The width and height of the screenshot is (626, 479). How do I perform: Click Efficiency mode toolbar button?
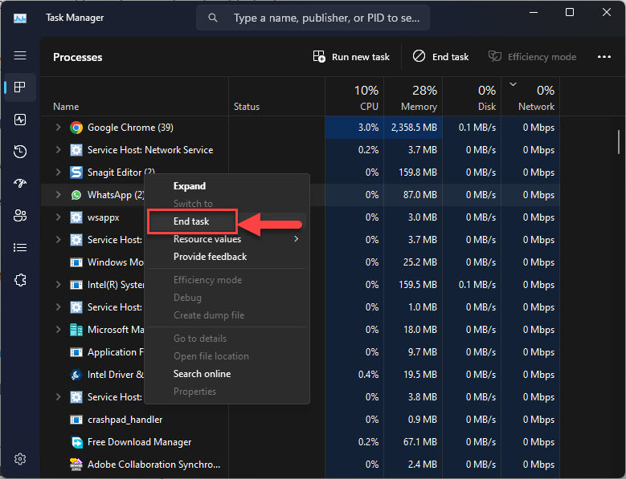[x=532, y=57]
